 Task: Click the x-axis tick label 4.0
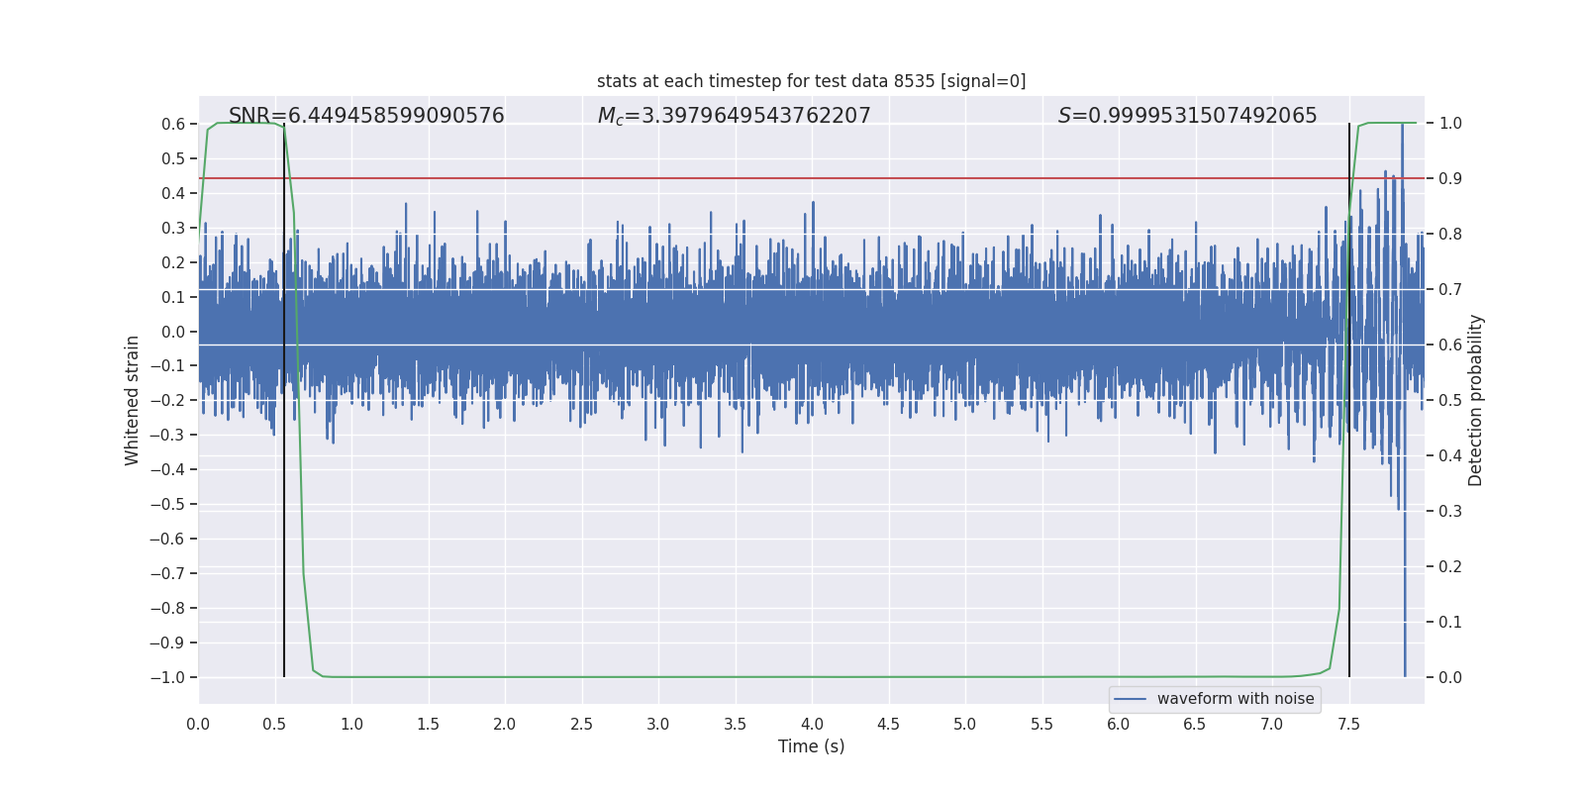coord(812,725)
